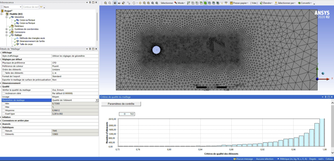
Task: Click rad/s in the status bar
Action: coord(321,159)
